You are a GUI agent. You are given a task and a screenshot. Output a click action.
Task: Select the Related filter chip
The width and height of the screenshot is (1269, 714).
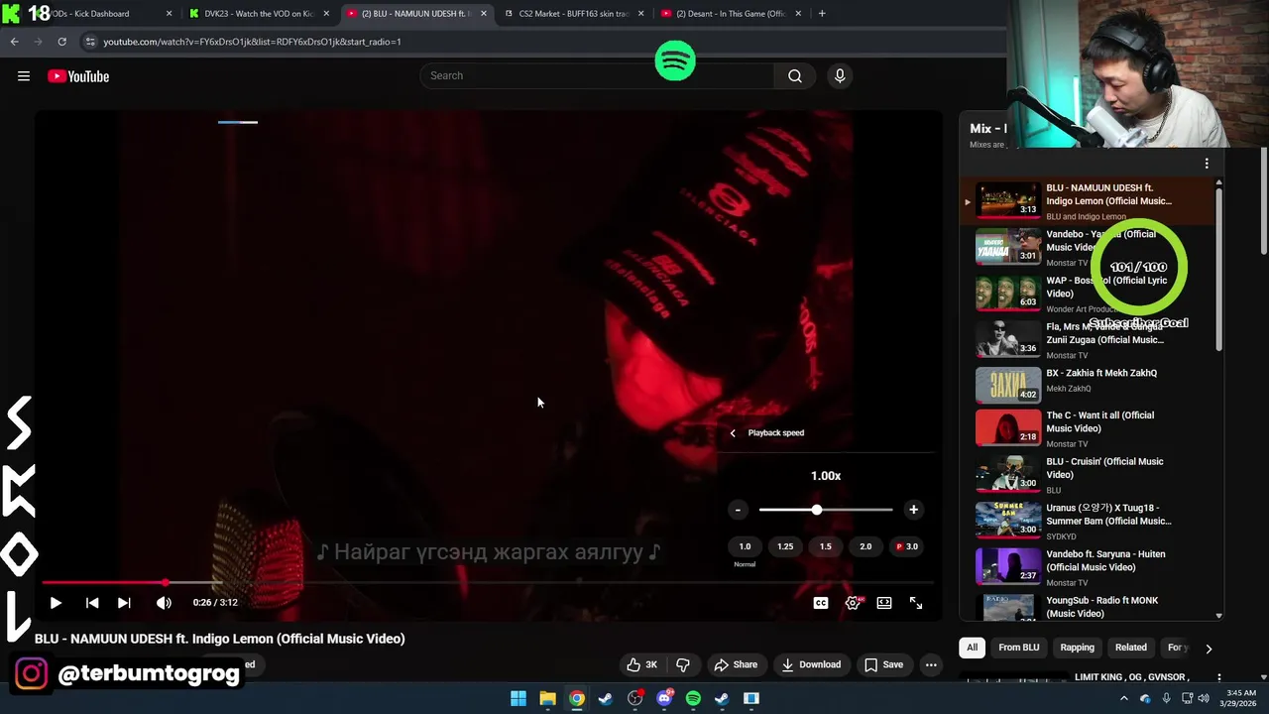1130,648
